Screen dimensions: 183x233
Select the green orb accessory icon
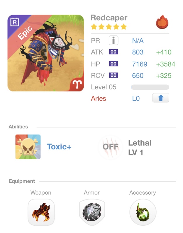[x=143, y=212]
